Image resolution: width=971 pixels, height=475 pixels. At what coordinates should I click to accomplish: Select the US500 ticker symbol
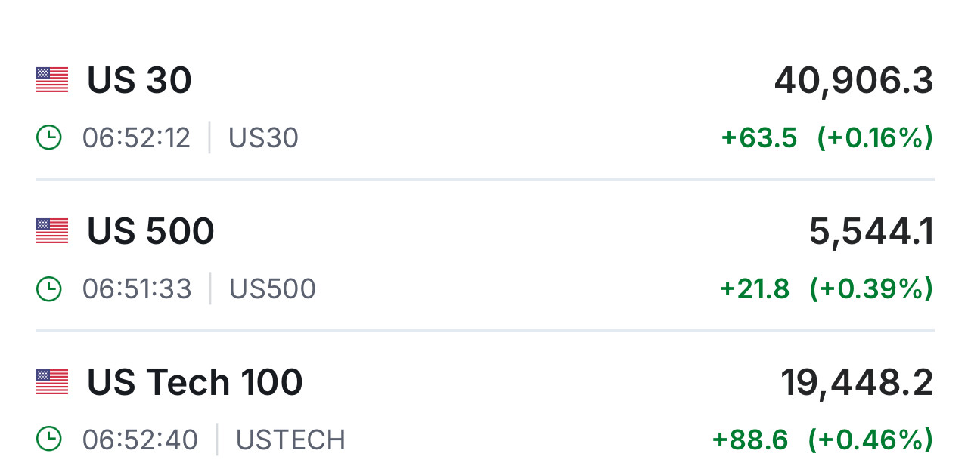[x=272, y=288]
